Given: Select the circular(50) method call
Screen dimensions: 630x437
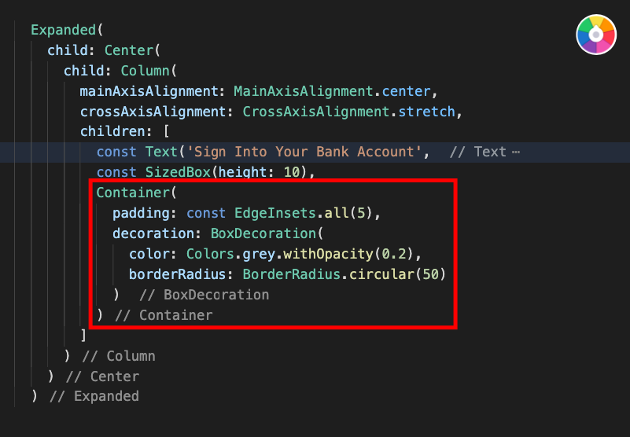Looking at the screenshot, I should pyautogui.click(x=397, y=274).
